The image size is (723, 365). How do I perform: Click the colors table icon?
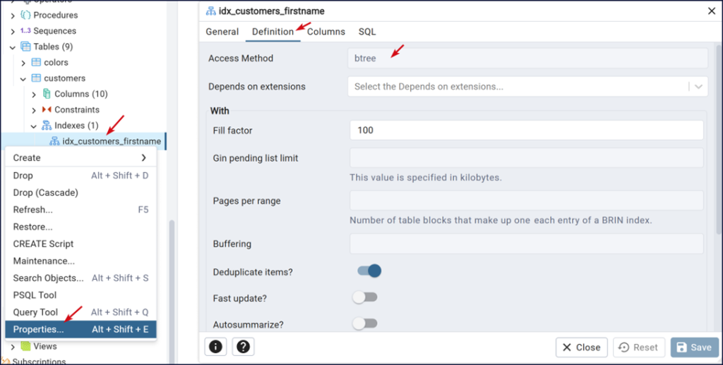[37, 63]
